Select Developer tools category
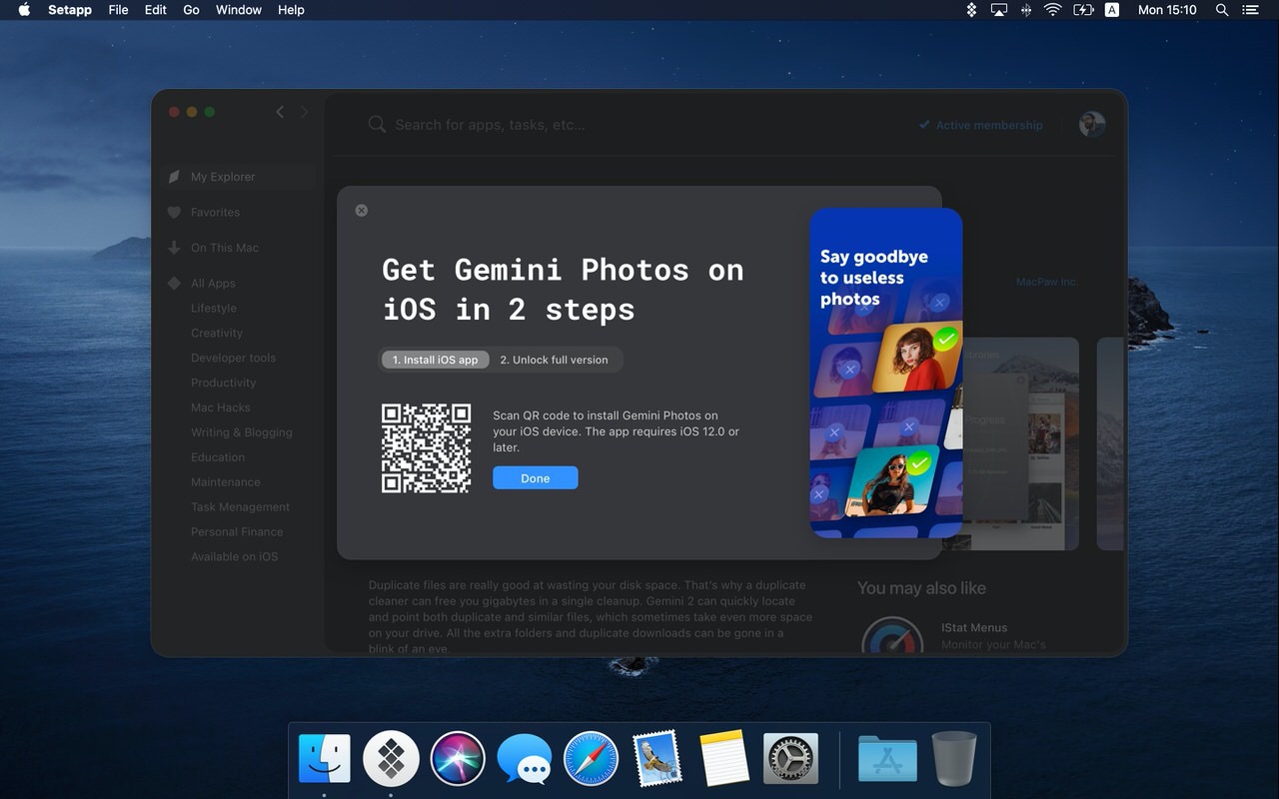This screenshot has height=799, width=1279. (233, 358)
